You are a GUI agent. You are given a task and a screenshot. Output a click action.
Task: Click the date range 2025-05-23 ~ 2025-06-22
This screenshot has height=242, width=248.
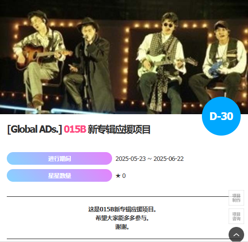pyautogui.click(x=149, y=159)
